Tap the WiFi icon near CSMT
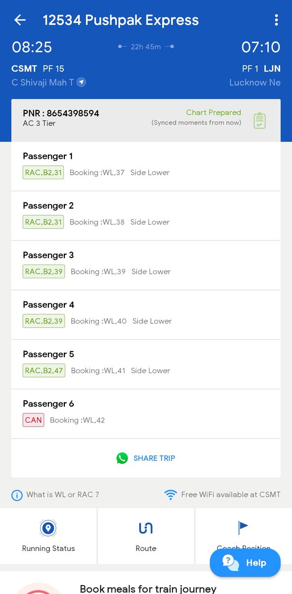 (171, 495)
